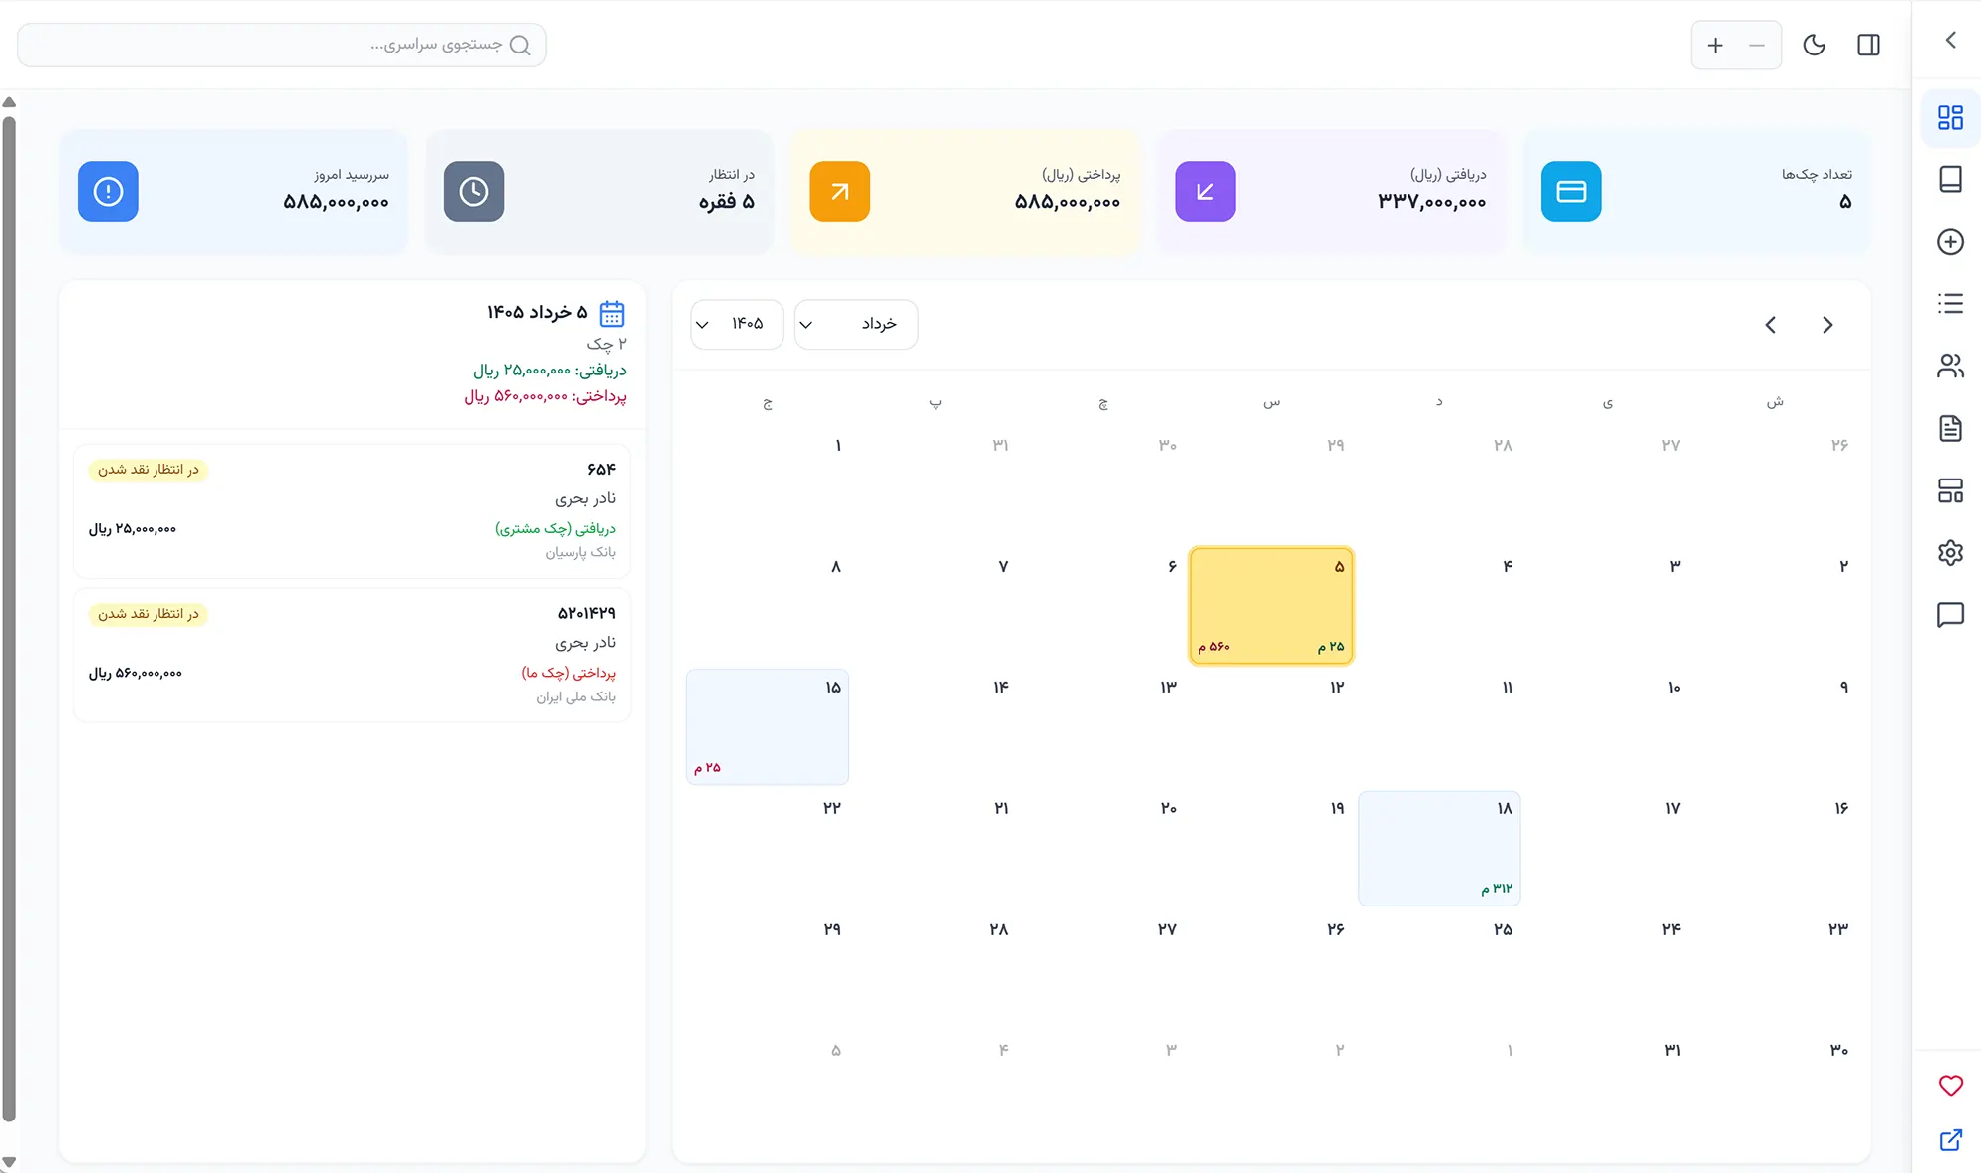Screen dimensions: 1981x1173
Task: Toggle the side panel layout icon
Action: point(1868,45)
